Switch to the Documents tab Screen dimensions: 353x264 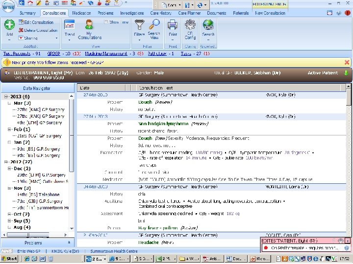[217, 13]
